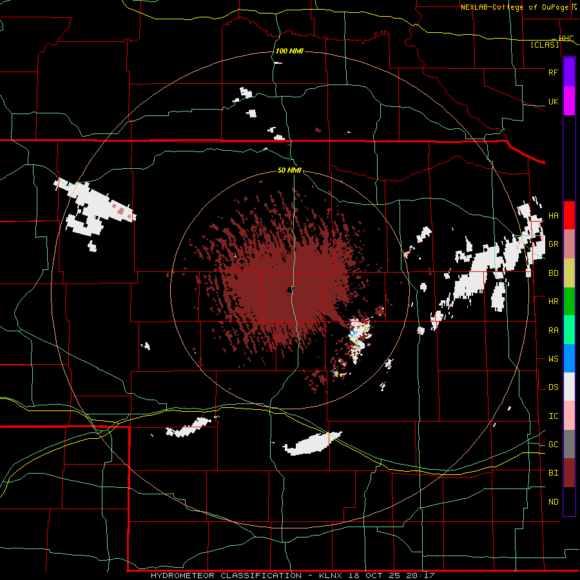Click the brown BI legend swatch

pos(569,473)
